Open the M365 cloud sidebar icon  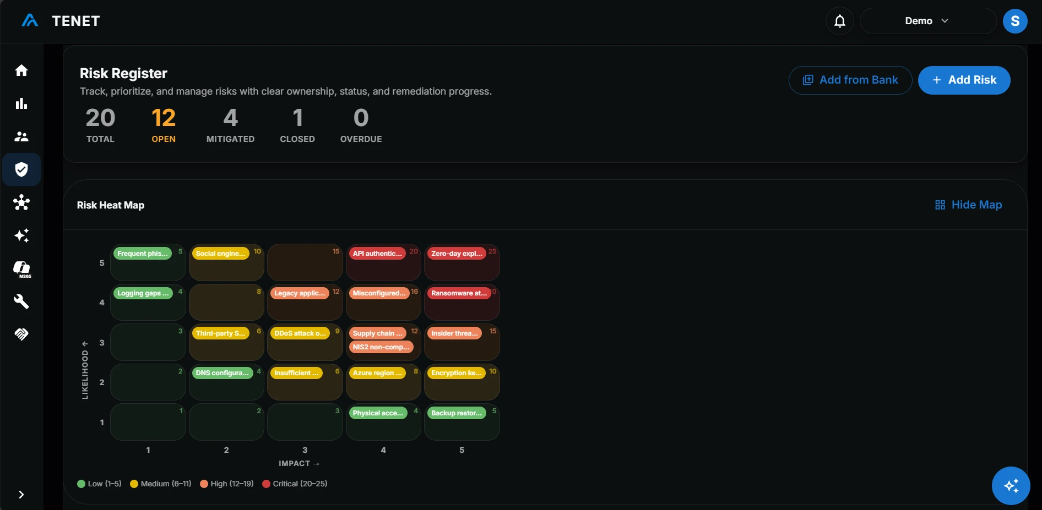tap(22, 269)
